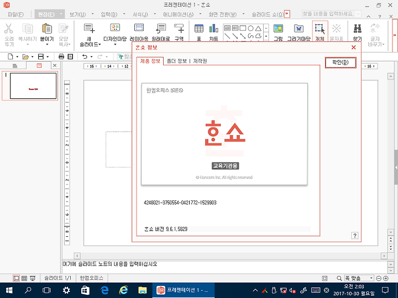Click the Cut (오려 두기) scissors icon

pyautogui.click(x=9, y=29)
